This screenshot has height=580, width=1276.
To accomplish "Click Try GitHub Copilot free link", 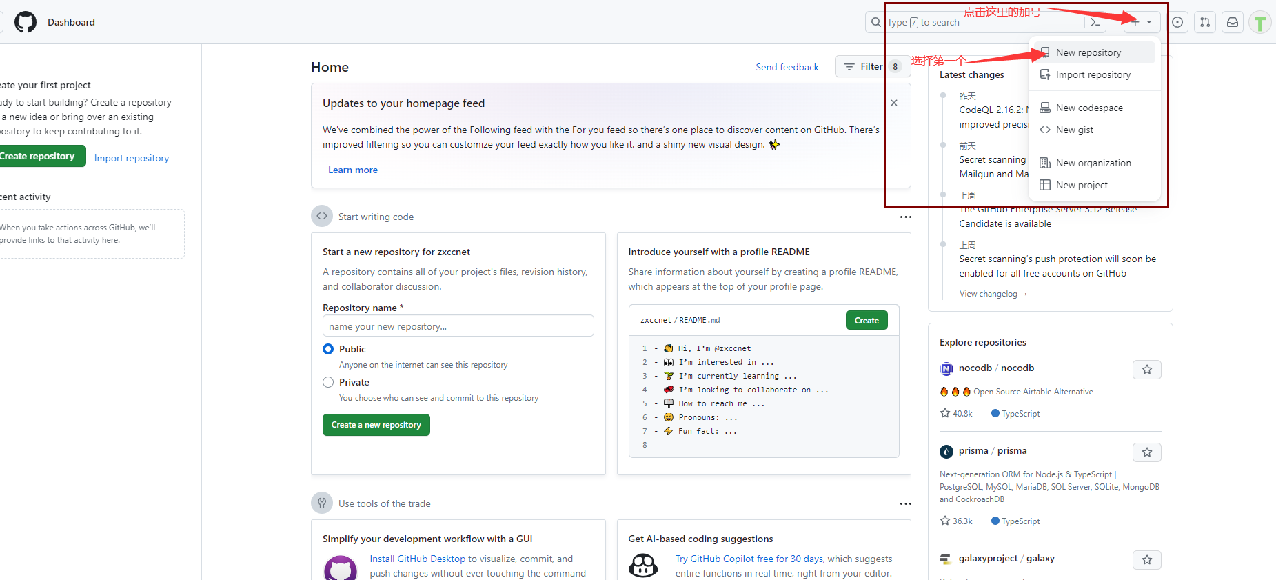I will tap(750, 559).
